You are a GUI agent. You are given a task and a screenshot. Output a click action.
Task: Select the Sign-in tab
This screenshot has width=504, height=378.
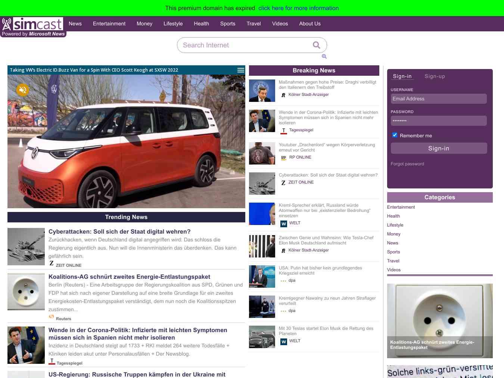(402, 76)
